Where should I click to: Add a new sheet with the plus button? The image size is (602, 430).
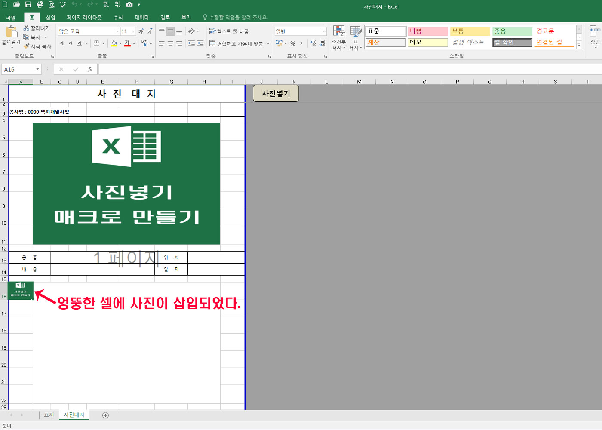pyautogui.click(x=105, y=415)
